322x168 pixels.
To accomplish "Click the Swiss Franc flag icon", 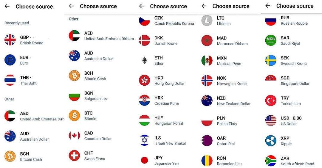I will (74, 156).
